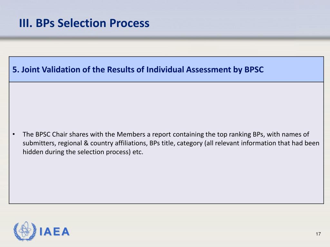Click the word BPSC ending the heading

coord(254,69)
